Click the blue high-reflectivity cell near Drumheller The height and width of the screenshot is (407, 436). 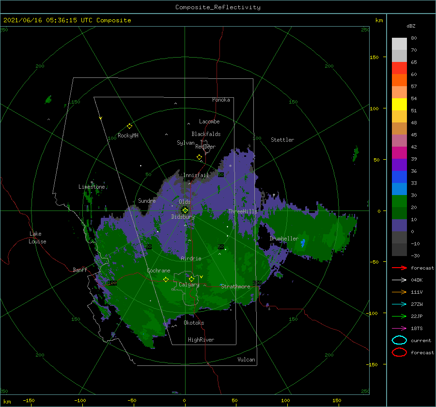[303, 243]
